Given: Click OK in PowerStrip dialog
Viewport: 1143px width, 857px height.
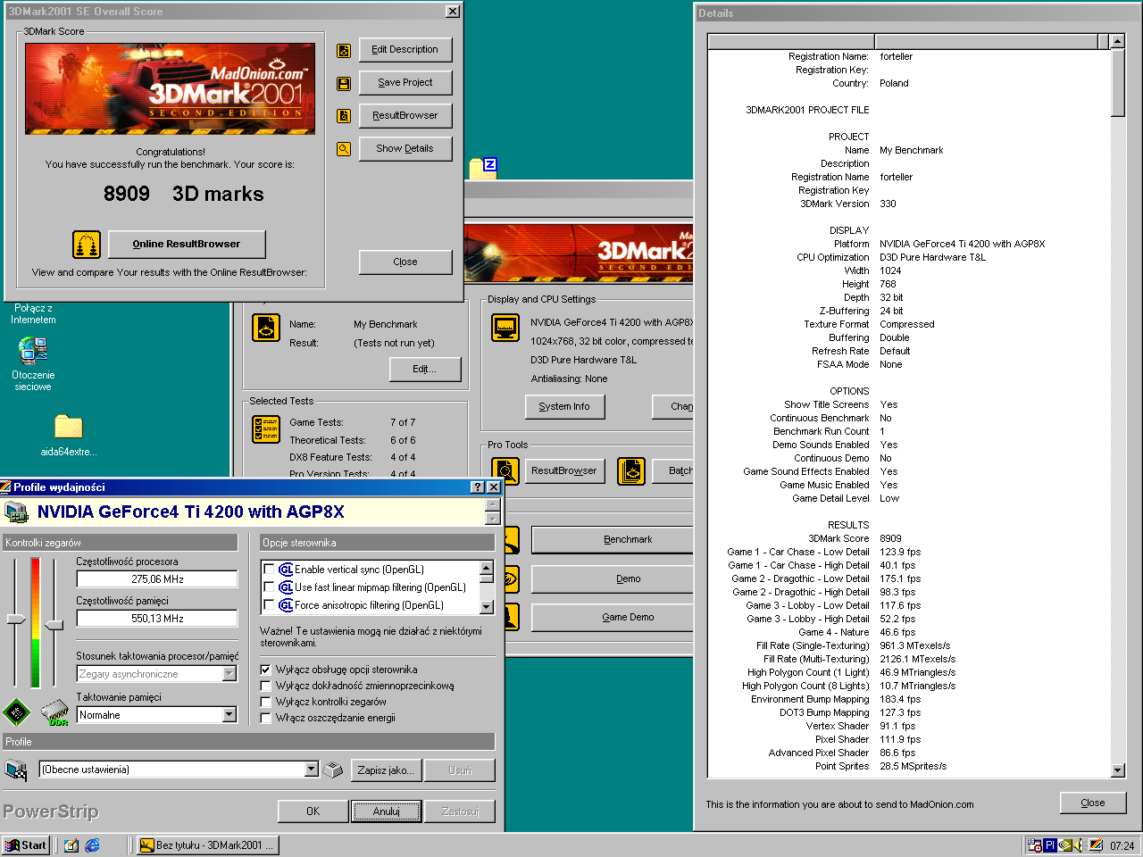Looking at the screenshot, I should 313,811.
